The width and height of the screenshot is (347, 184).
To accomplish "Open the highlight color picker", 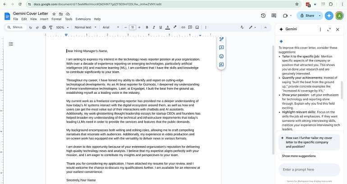I will click(x=175, y=27).
